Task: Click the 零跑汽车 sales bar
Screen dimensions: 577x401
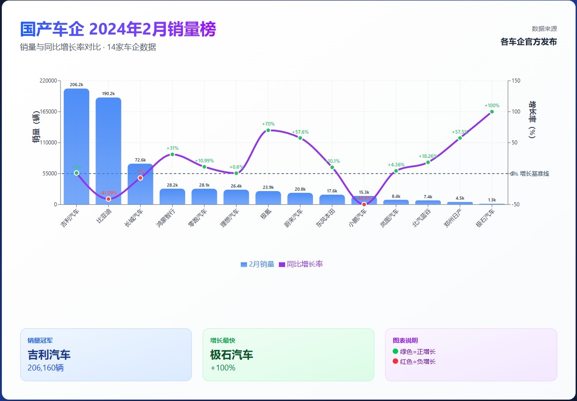Action: pyautogui.click(x=204, y=196)
